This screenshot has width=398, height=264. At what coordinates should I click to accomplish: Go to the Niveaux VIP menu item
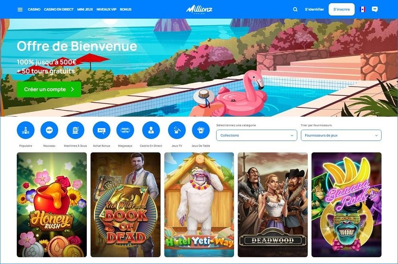(106, 10)
